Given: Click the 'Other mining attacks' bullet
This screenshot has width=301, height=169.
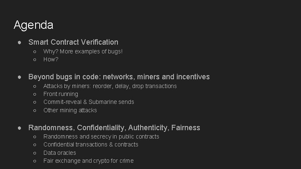Looking at the screenshot, I should [70, 110].
